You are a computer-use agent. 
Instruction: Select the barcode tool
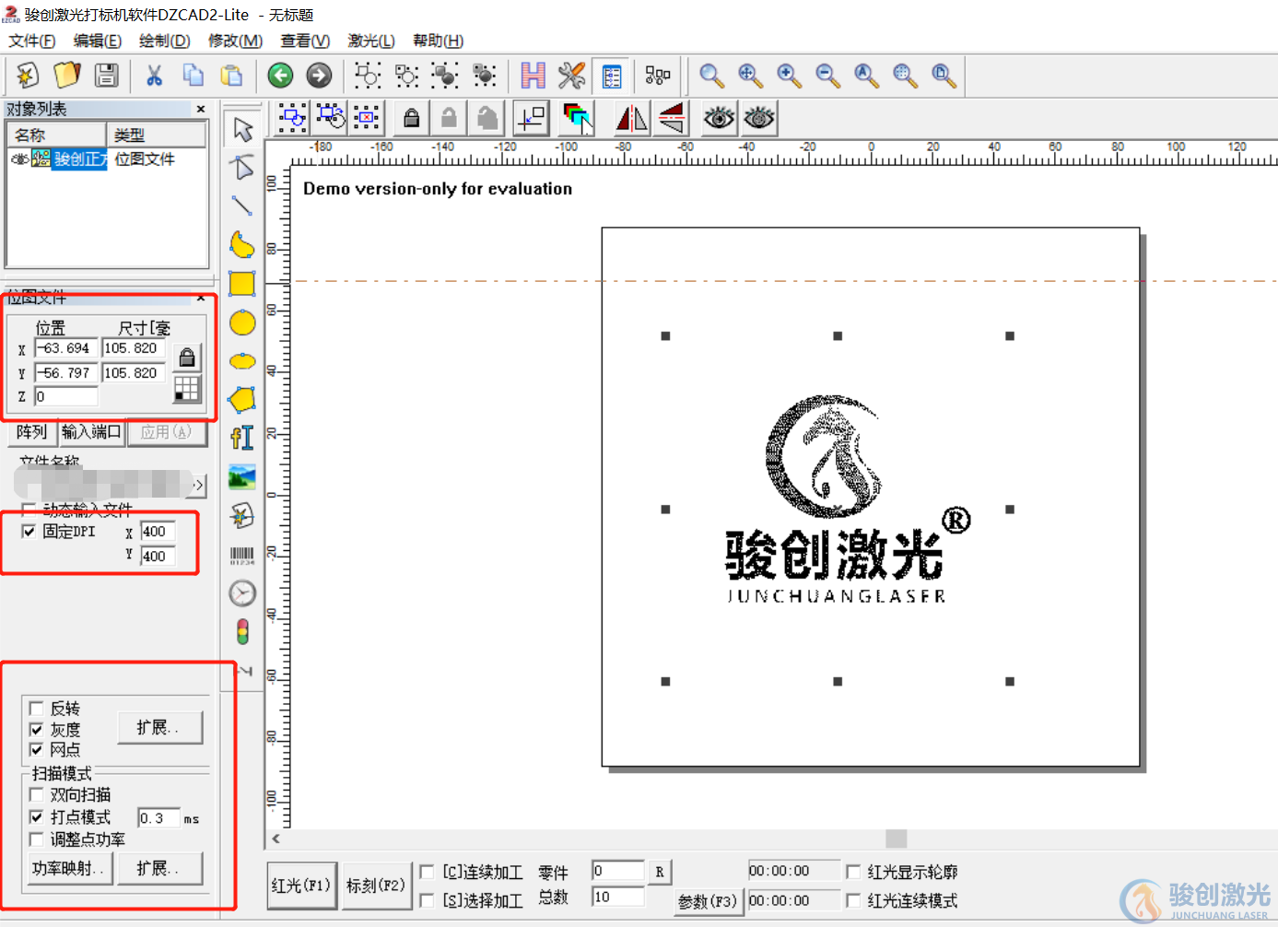point(242,554)
